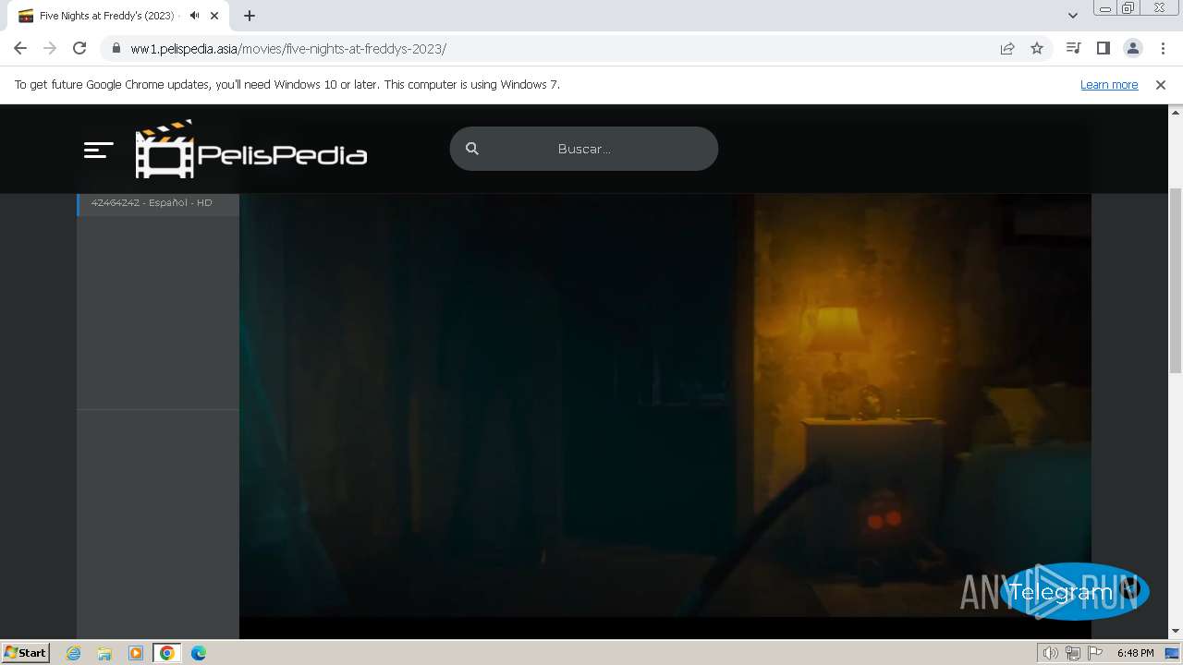Screen dimensions: 1183x665
Task: Open the Chrome three-dot menu
Action: click(1163, 48)
